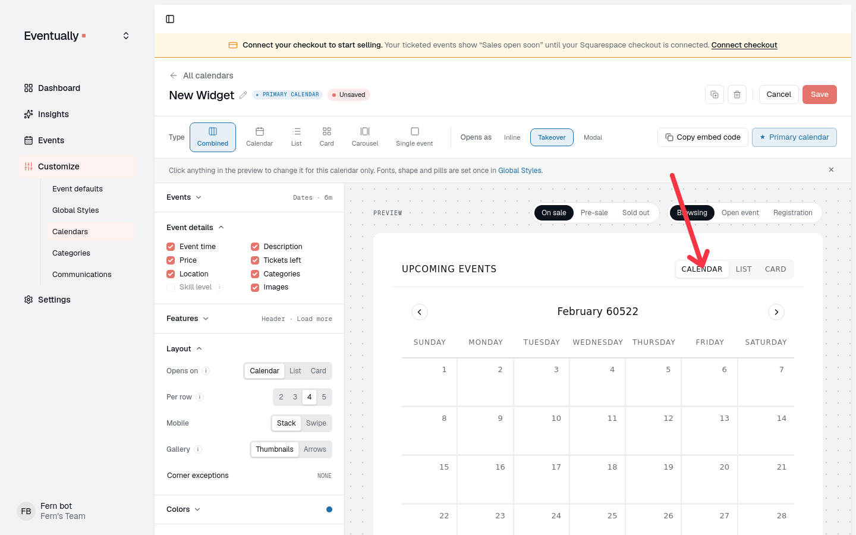Preview the Open event view

[740, 213]
